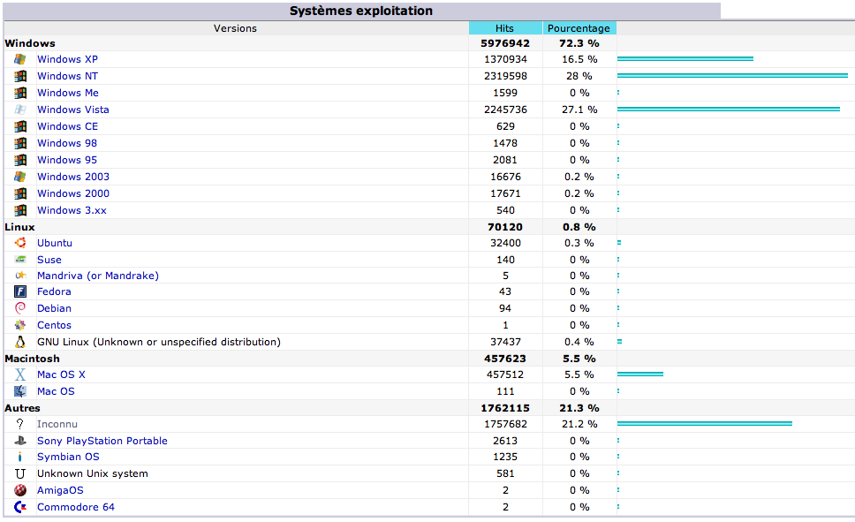Click the Inconnu percentage bar
This screenshot has height=522, width=855.
pyautogui.click(x=704, y=424)
